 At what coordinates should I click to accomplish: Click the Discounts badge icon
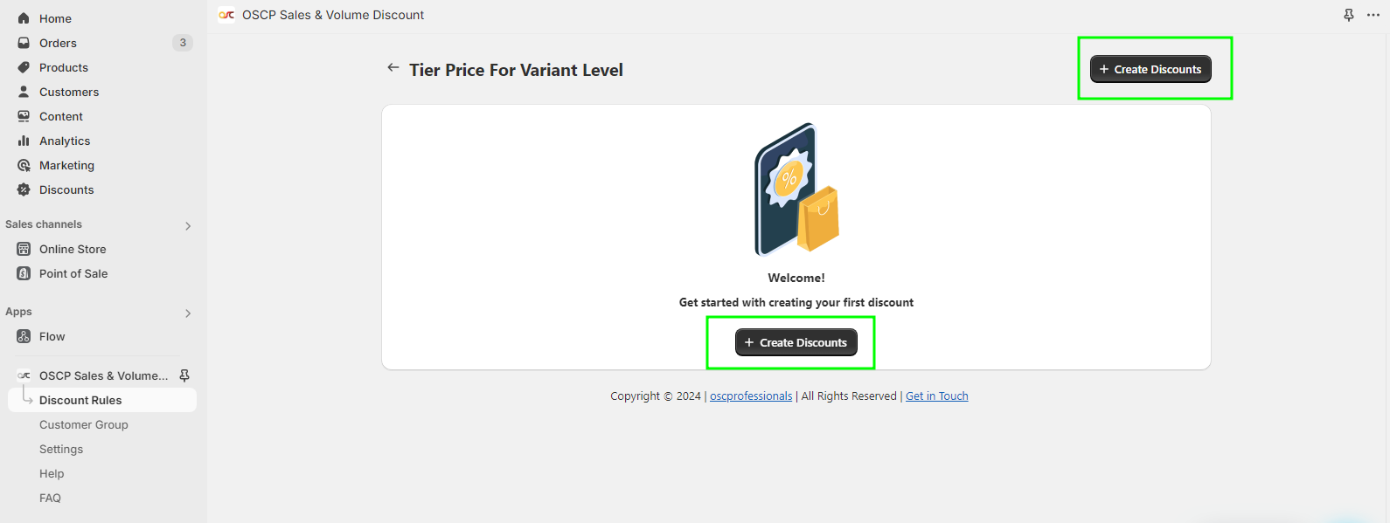[x=24, y=189]
